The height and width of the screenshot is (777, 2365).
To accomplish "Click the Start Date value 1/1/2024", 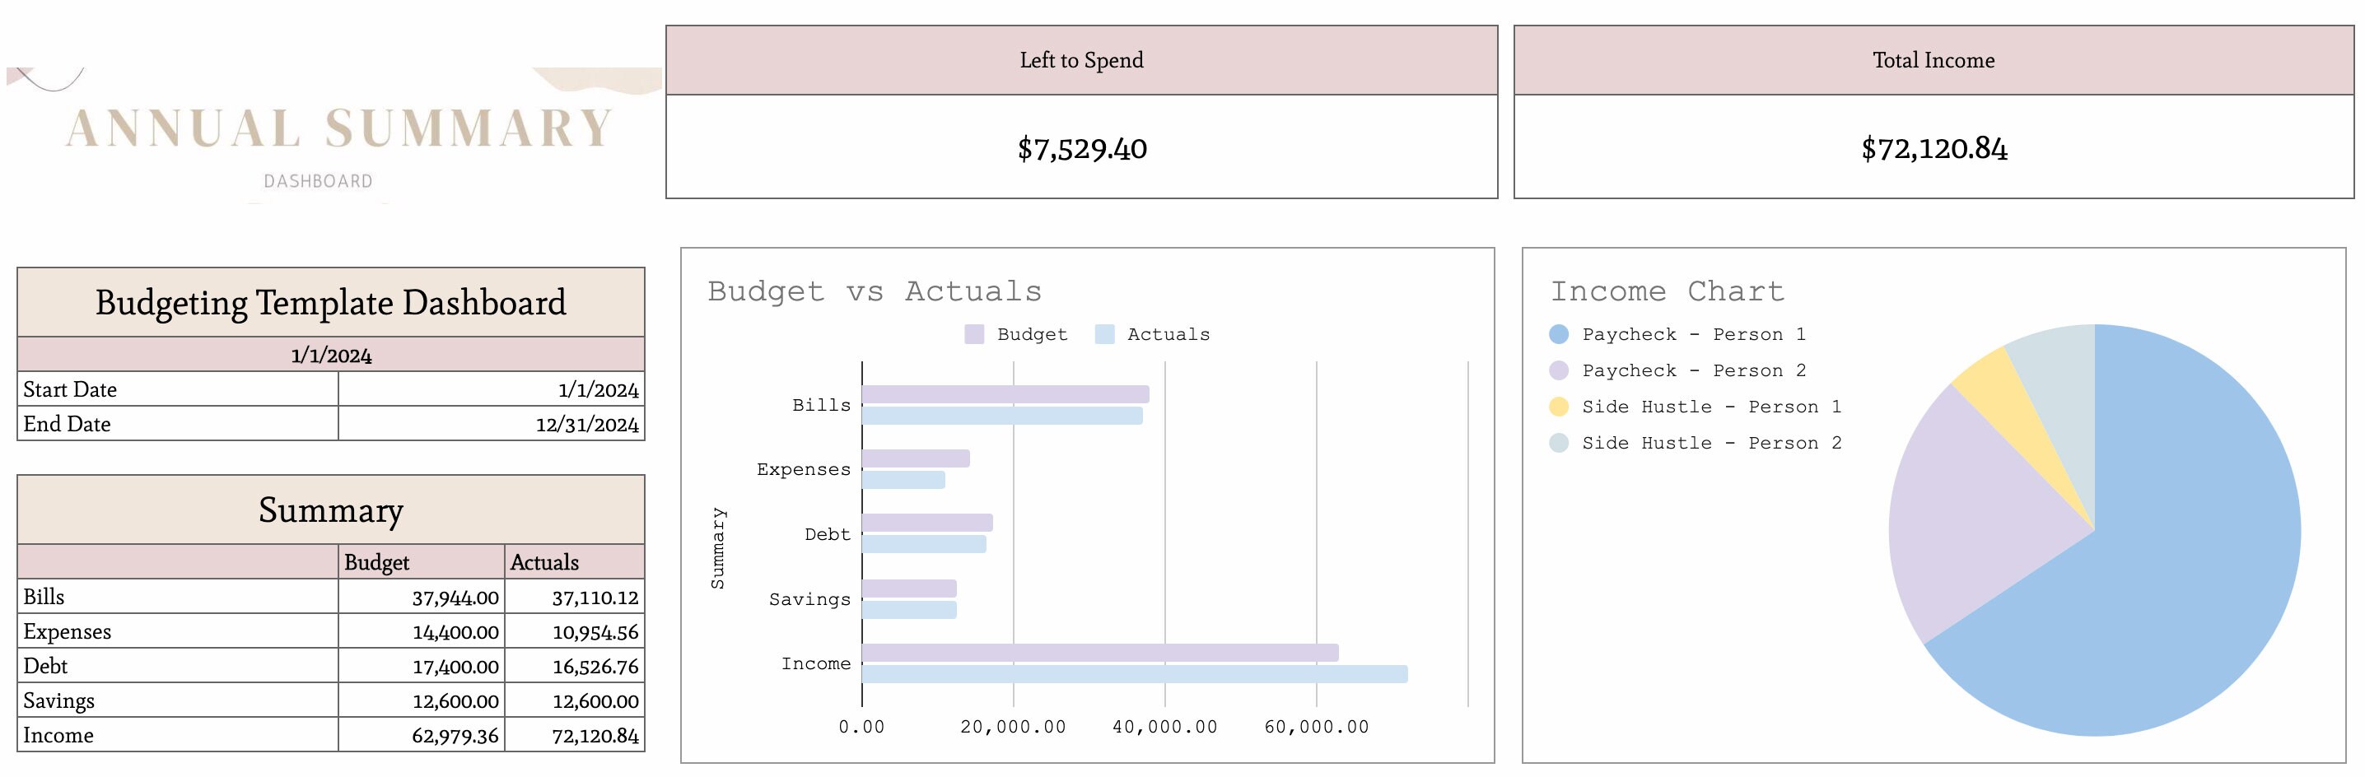I will click(x=491, y=389).
